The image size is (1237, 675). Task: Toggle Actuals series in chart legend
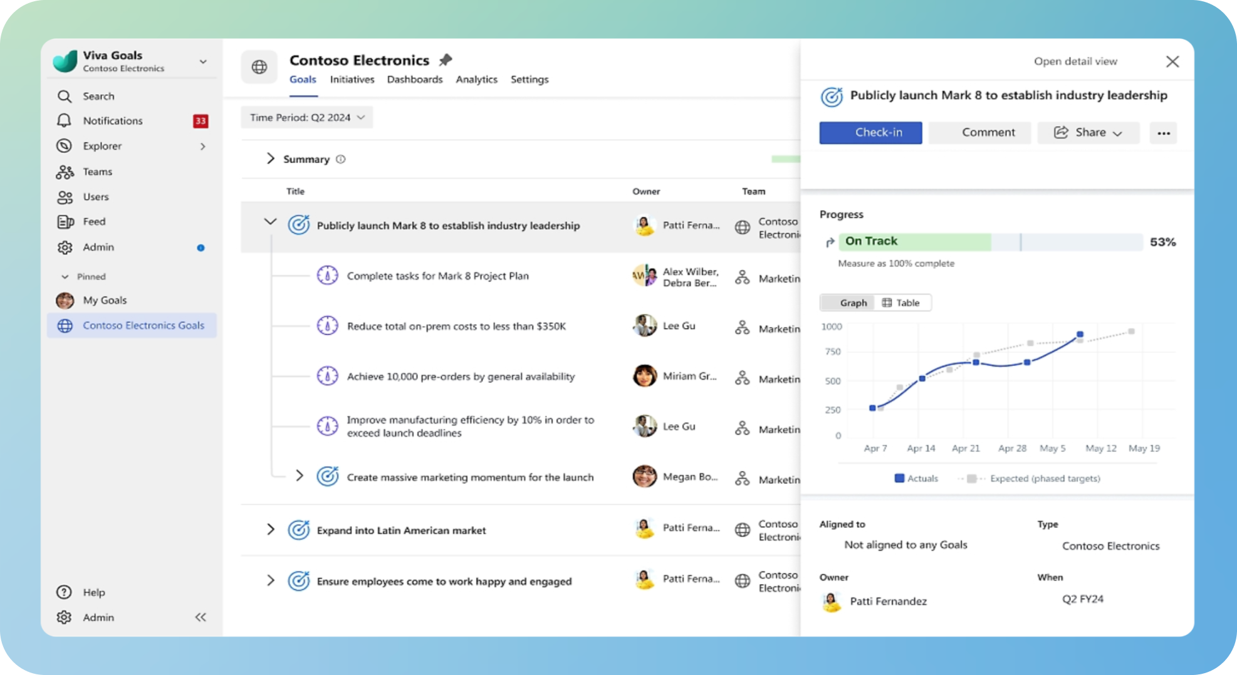click(x=917, y=478)
